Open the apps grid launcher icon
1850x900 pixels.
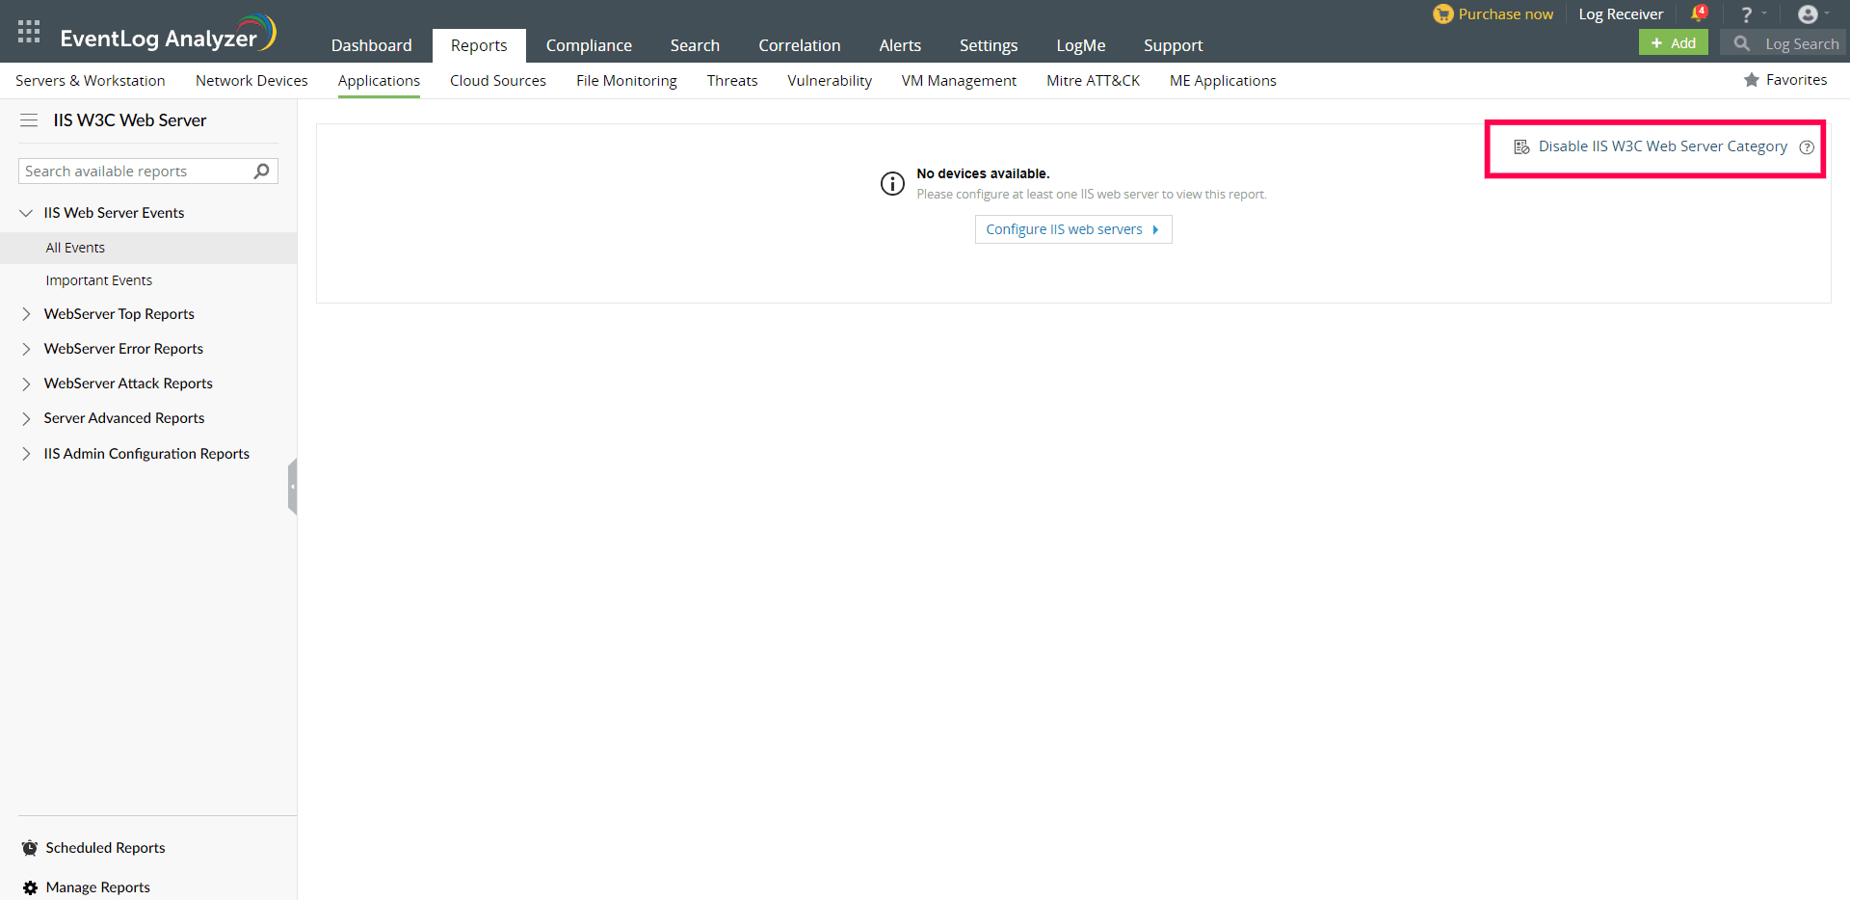pos(29,32)
